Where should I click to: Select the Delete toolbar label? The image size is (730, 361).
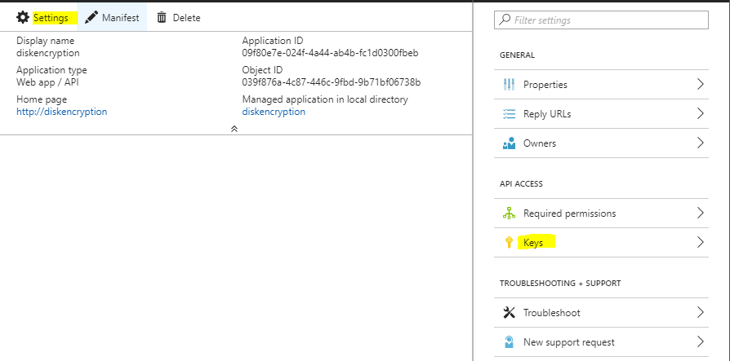click(x=187, y=18)
